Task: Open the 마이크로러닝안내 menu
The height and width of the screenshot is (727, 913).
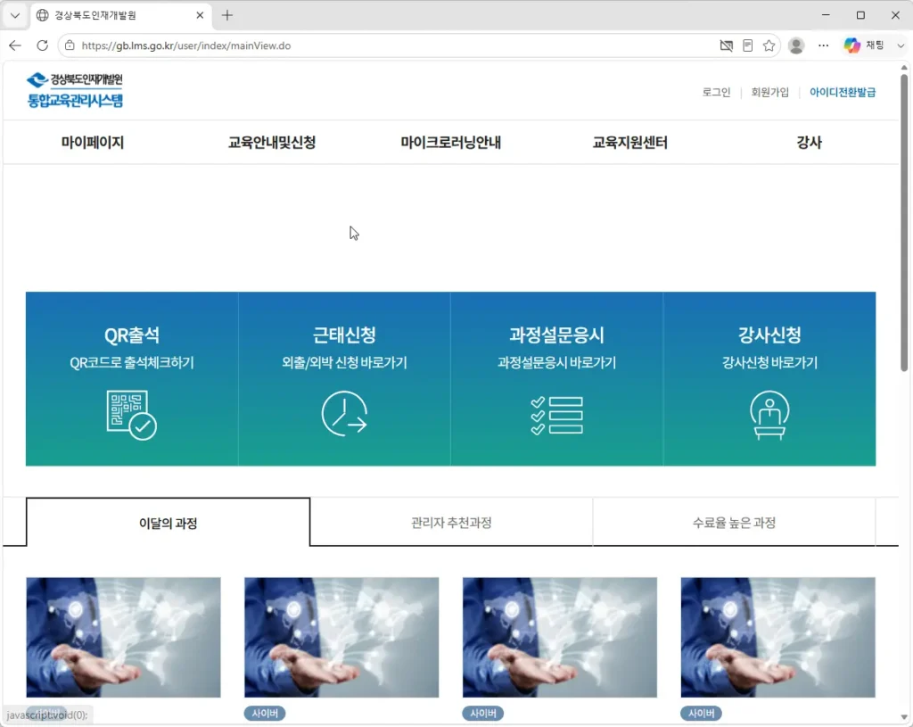Action: point(450,142)
